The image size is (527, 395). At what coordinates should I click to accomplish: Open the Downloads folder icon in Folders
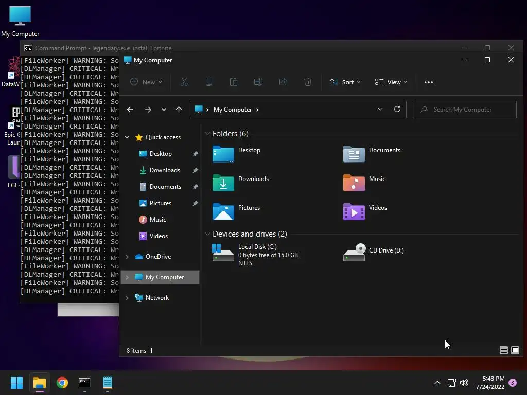[x=223, y=183]
